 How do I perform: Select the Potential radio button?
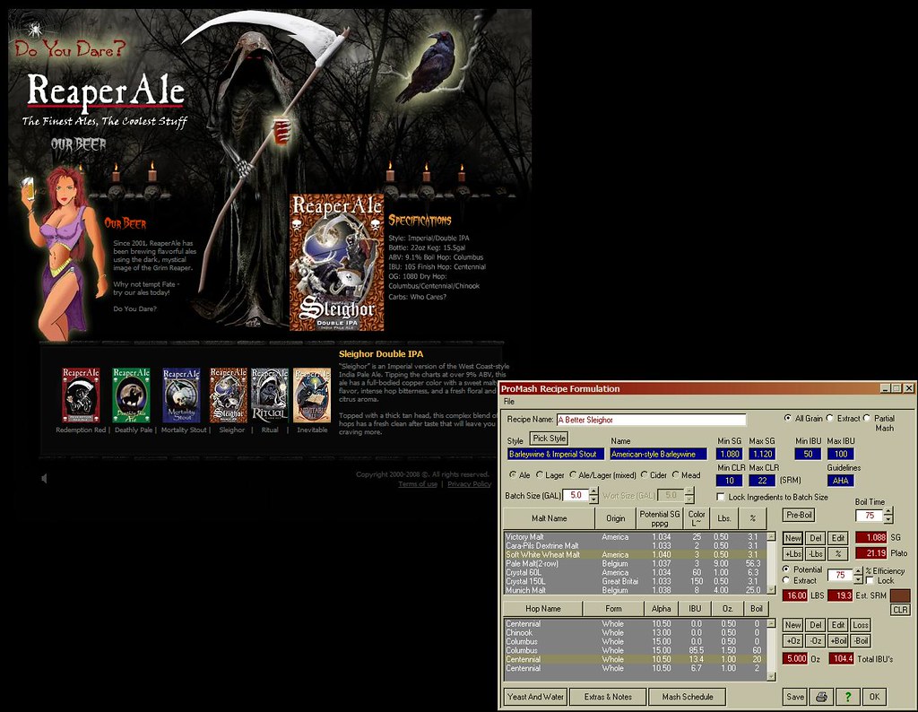(786, 569)
